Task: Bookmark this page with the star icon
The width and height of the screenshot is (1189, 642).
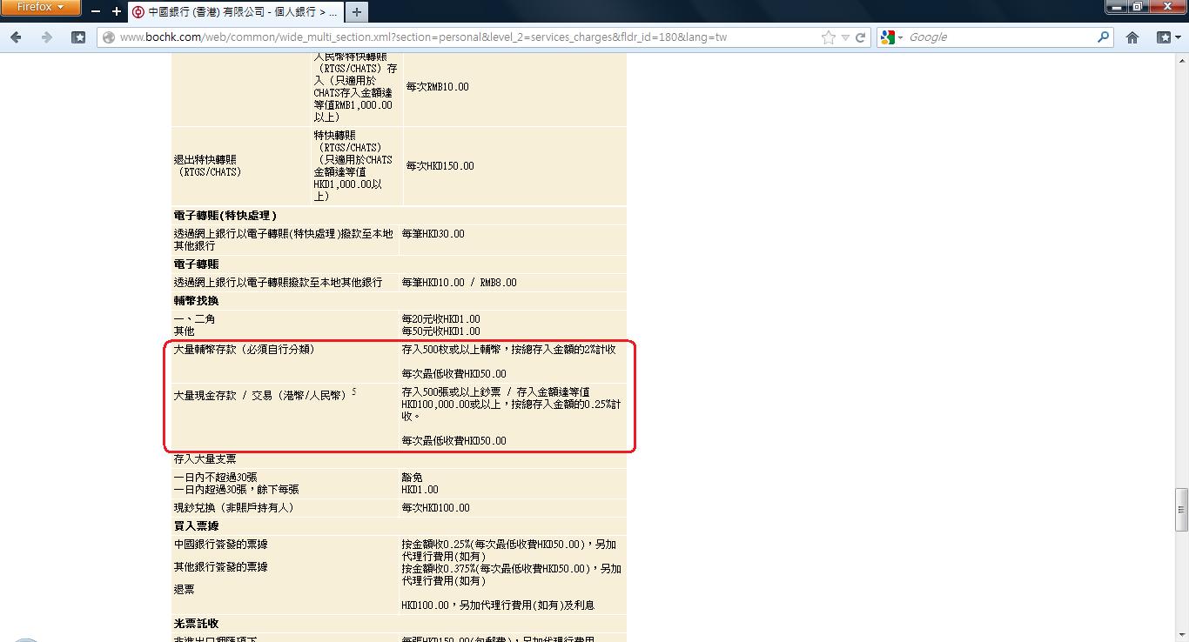Action: 829,37
